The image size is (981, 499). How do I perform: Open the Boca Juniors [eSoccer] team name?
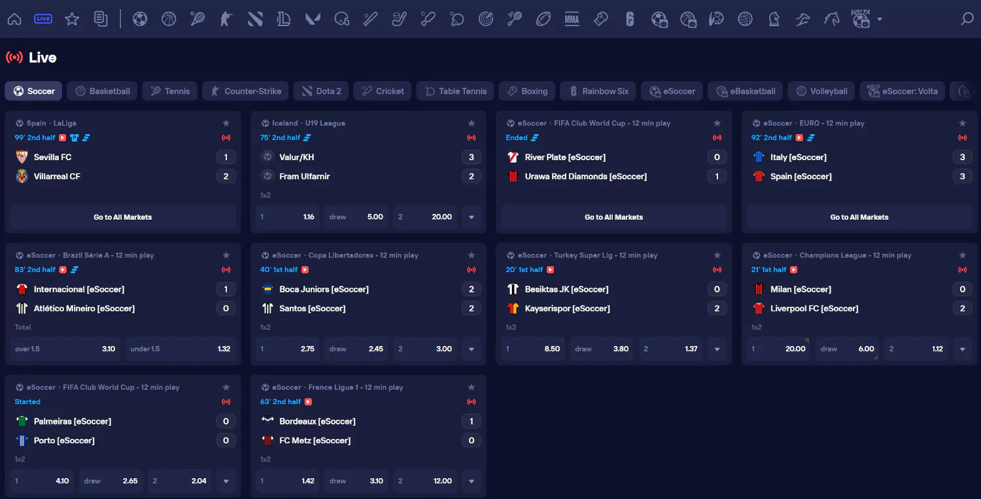pyautogui.click(x=324, y=289)
